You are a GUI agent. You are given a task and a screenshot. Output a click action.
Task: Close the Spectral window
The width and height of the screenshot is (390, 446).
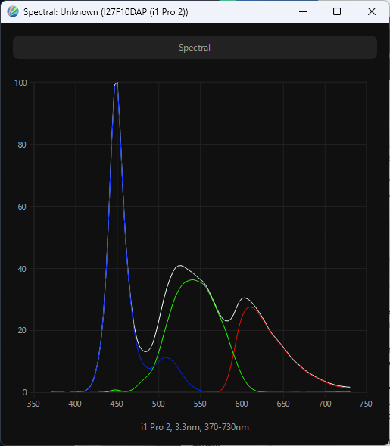pyautogui.click(x=372, y=12)
